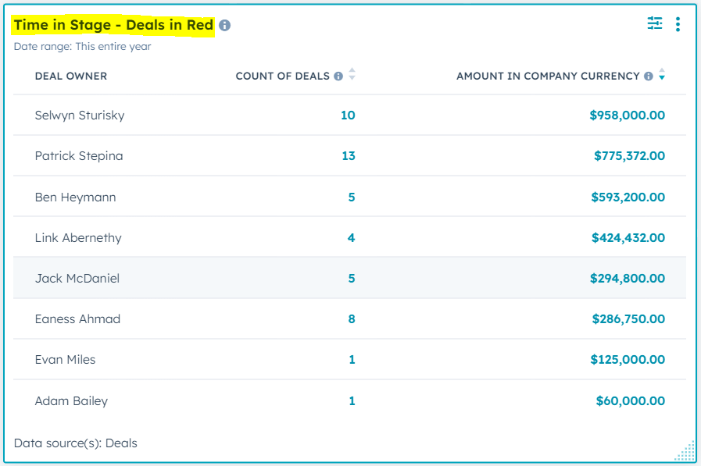Click Adam Bailey's $60,000.00 amount
Image resolution: width=701 pixels, height=466 pixels.
630,401
